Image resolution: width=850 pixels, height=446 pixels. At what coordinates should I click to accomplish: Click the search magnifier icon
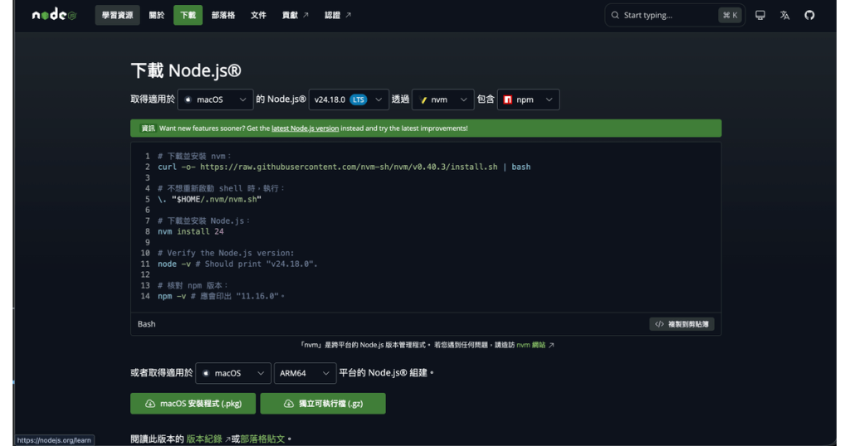click(615, 15)
